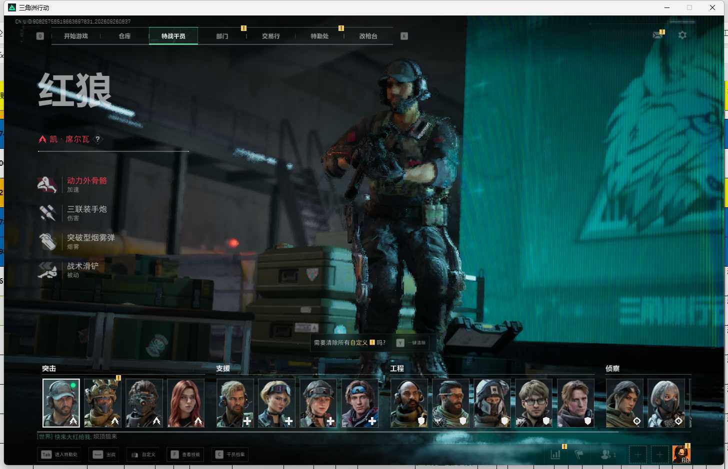
Task: Click the 查看技能 button
Action: click(185, 455)
